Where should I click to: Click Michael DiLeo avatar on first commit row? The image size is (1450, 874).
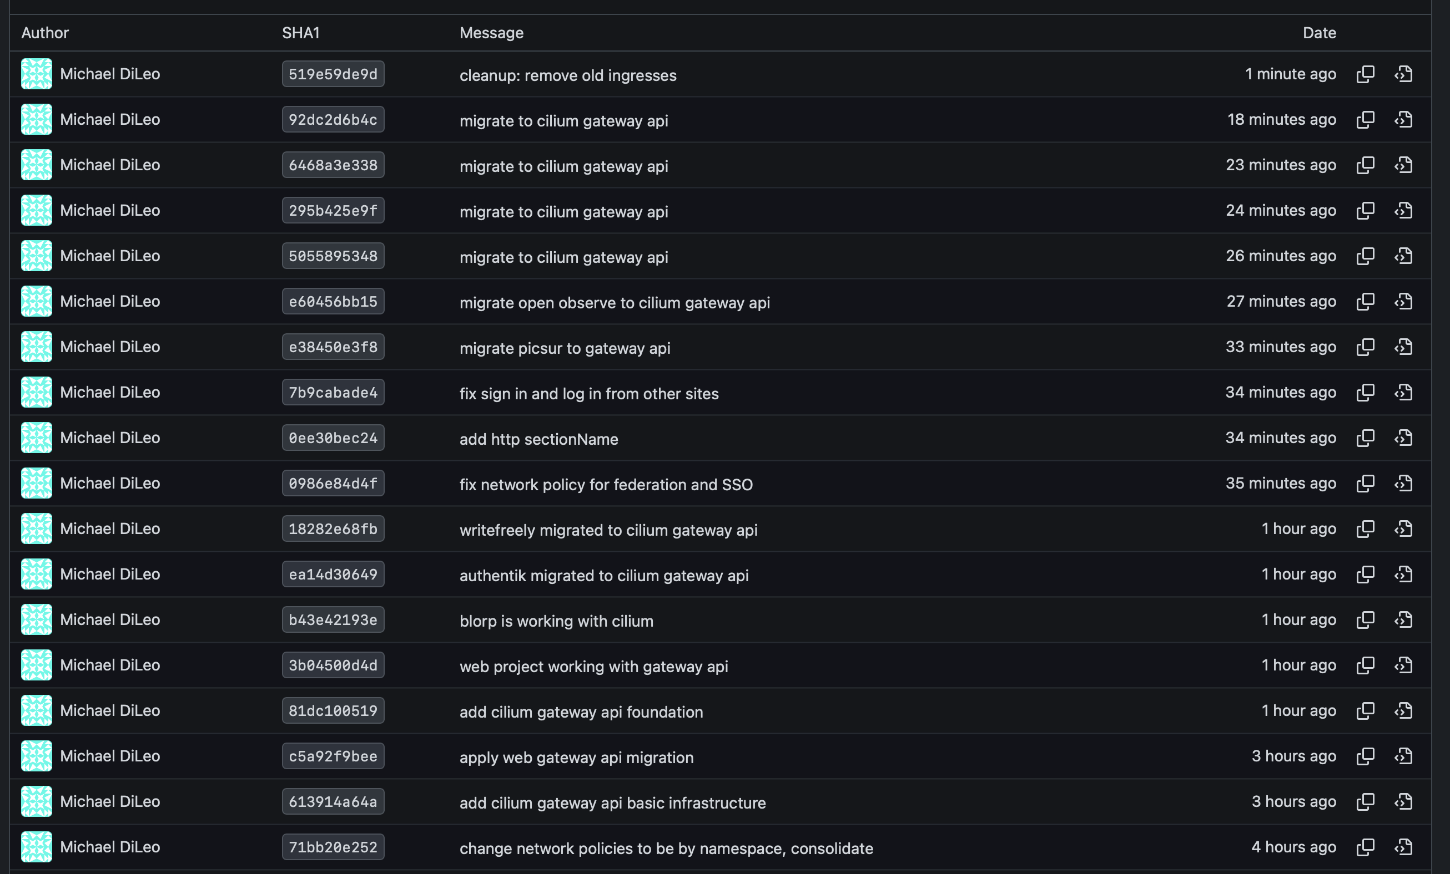click(x=37, y=74)
